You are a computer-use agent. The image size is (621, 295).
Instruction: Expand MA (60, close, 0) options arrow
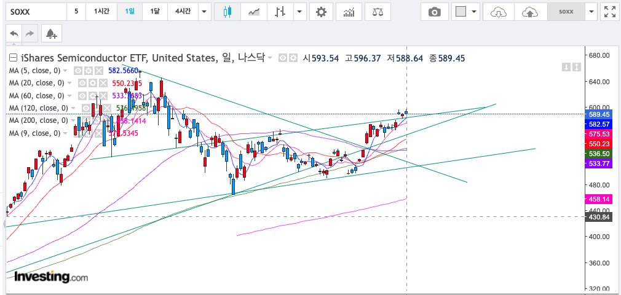69,95
